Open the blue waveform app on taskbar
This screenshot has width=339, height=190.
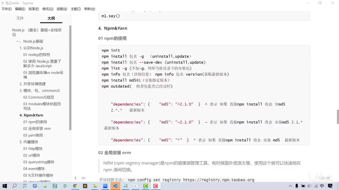[105, 186]
